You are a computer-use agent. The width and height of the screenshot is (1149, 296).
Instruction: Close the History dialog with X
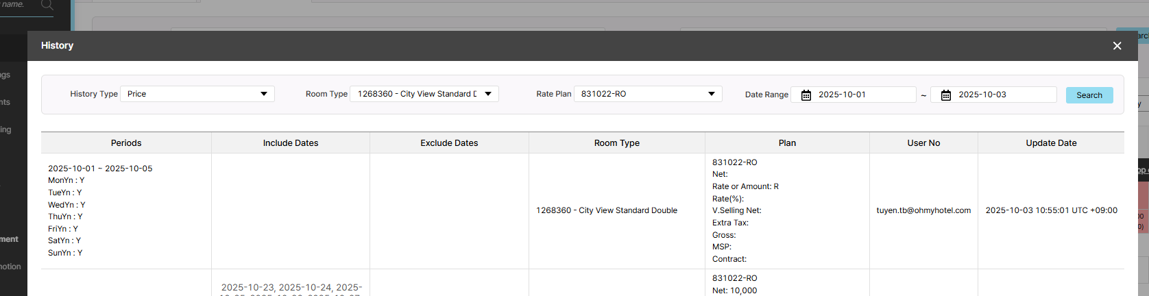pyautogui.click(x=1117, y=46)
